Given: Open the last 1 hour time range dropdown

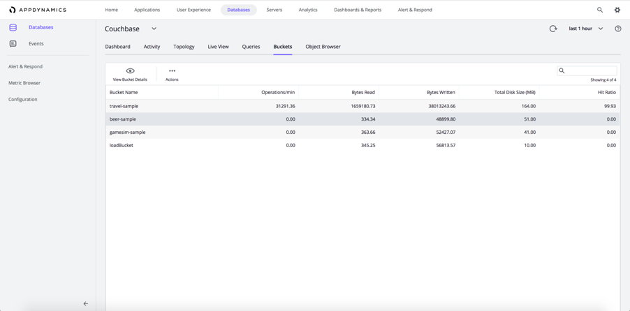Looking at the screenshot, I should click(x=586, y=29).
